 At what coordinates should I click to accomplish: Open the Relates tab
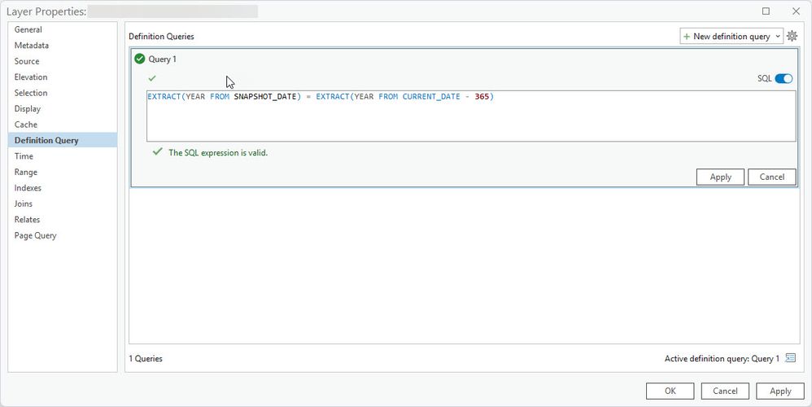click(62, 220)
